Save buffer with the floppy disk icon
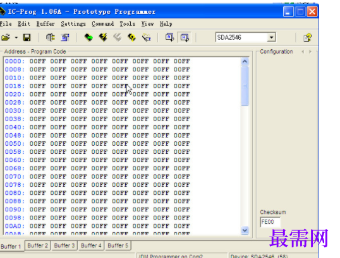 point(27,38)
